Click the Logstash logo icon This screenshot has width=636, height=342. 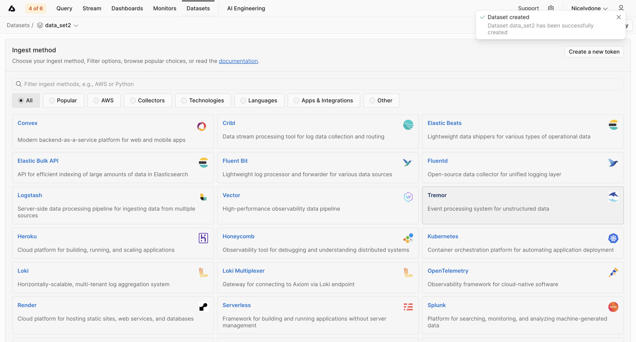pyautogui.click(x=203, y=197)
